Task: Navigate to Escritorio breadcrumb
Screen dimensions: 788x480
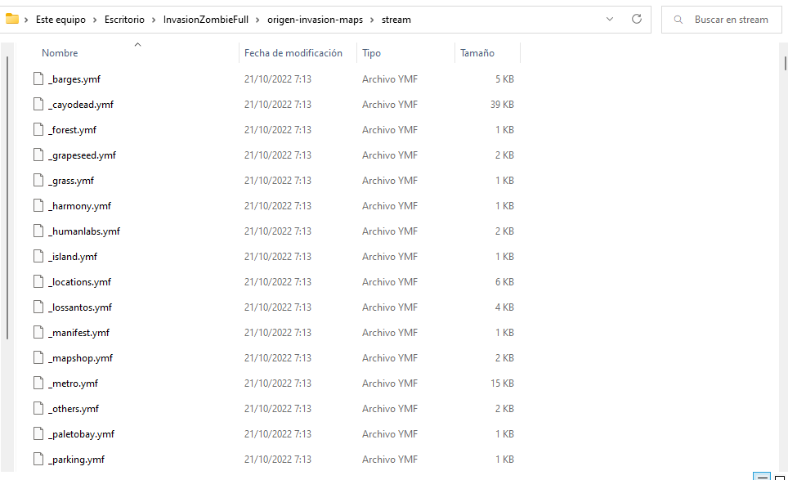Action: (124, 20)
